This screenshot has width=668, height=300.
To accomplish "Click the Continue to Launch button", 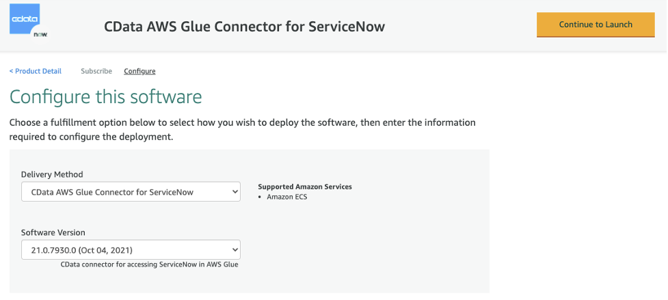I will [x=596, y=25].
